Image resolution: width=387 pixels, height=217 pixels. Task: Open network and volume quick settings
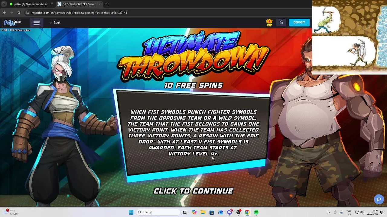[x=359, y=212]
